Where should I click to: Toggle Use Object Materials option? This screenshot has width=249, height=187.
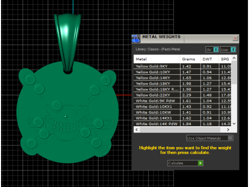(210, 138)
